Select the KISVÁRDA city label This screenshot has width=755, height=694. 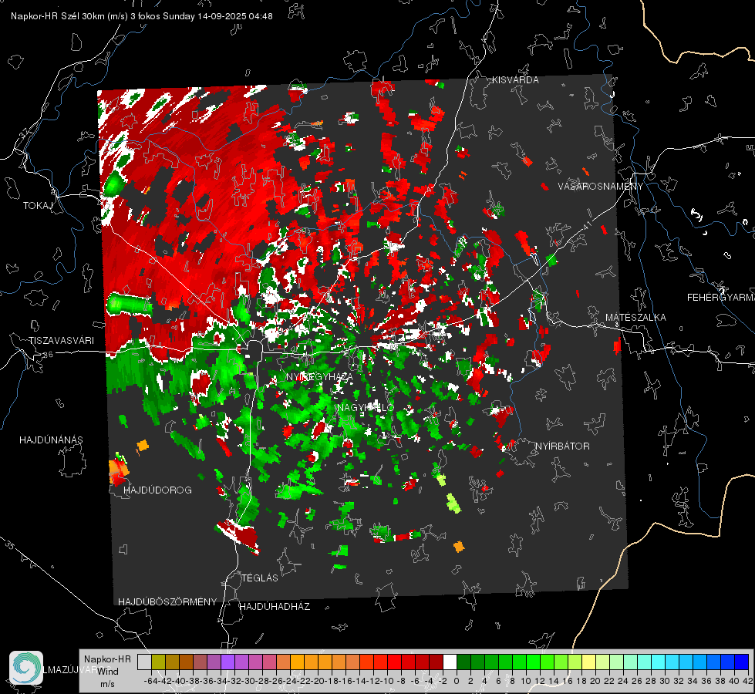(515, 80)
